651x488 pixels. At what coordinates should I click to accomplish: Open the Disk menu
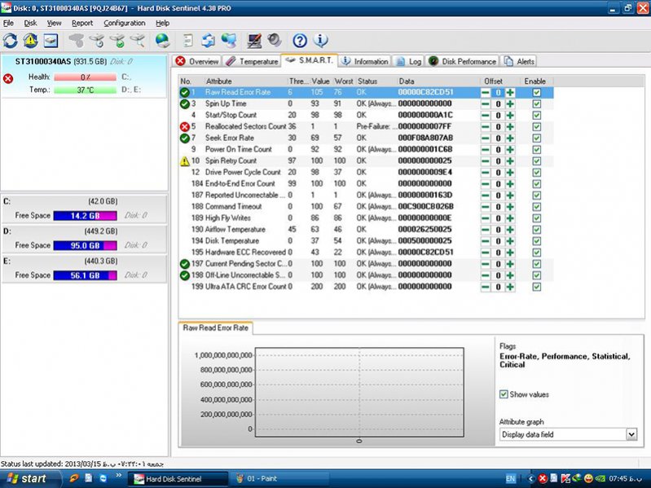(30, 24)
